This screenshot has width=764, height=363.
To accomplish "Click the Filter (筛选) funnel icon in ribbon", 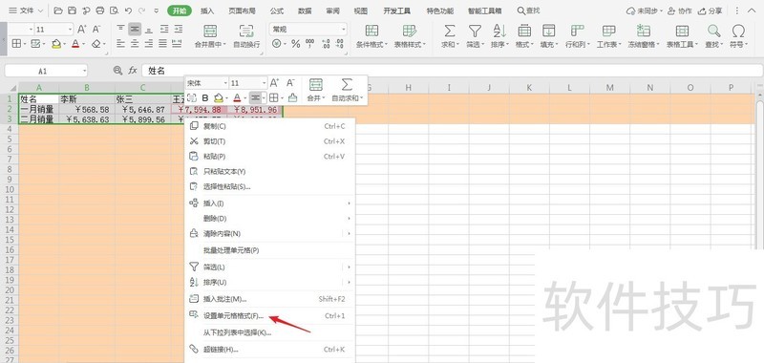I will click(474, 32).
